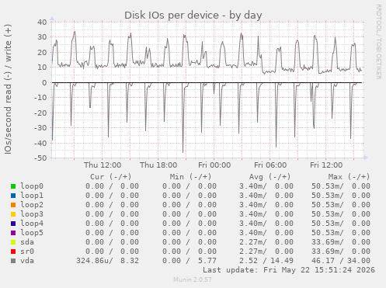The width and height of the screenshot is (386, 288).
Task: Click the orange loop2 legend swatch
Action: [x=13, y=205]
